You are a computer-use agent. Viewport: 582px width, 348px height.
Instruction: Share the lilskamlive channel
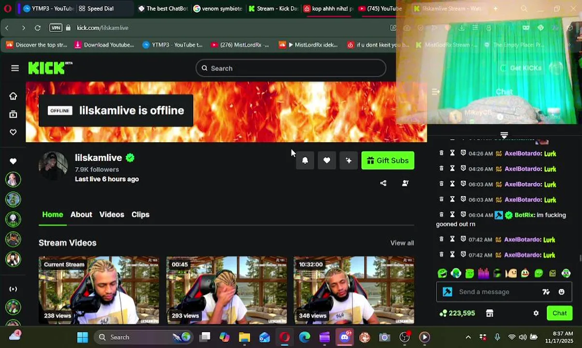383,183
